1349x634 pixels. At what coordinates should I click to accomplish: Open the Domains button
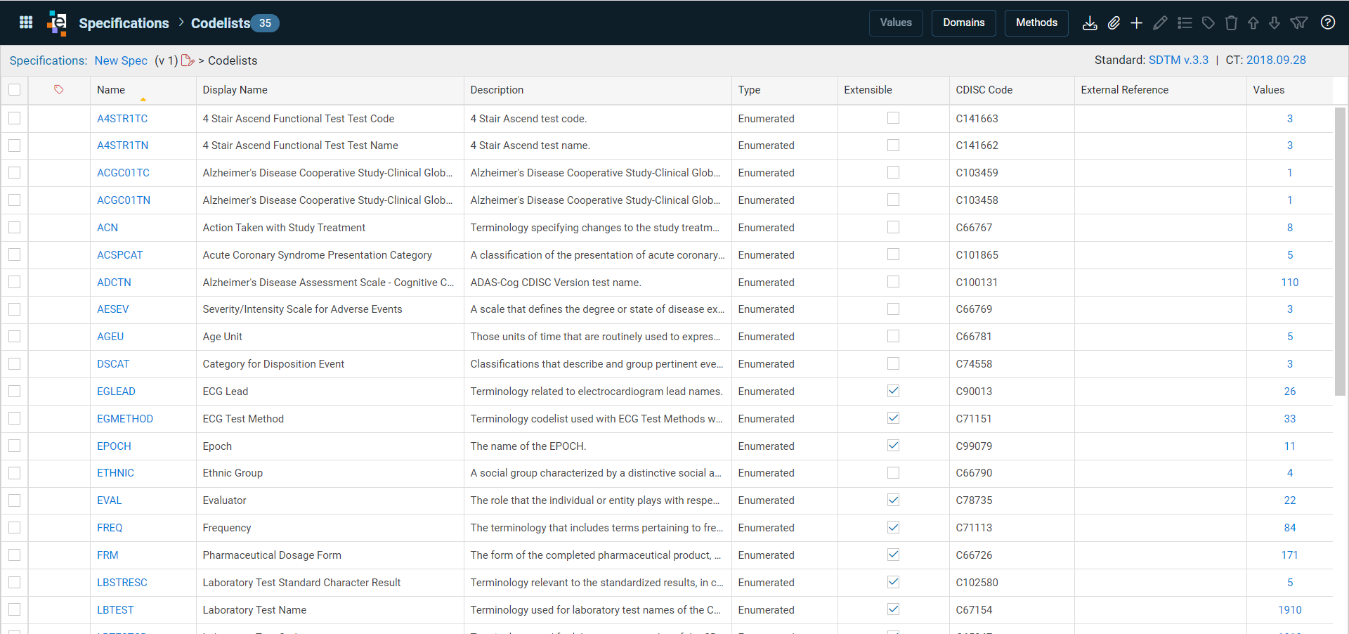[963, 23]
